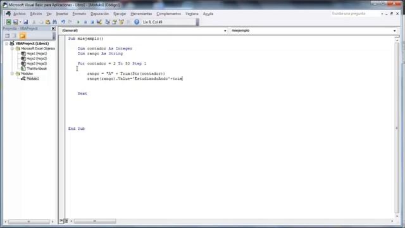405x228 pixels.
Task: Click the 'Next' code line
Action: coord(82,94)
